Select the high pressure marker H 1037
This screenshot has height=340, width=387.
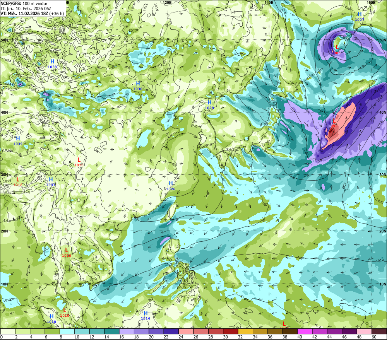click(51, 182)
